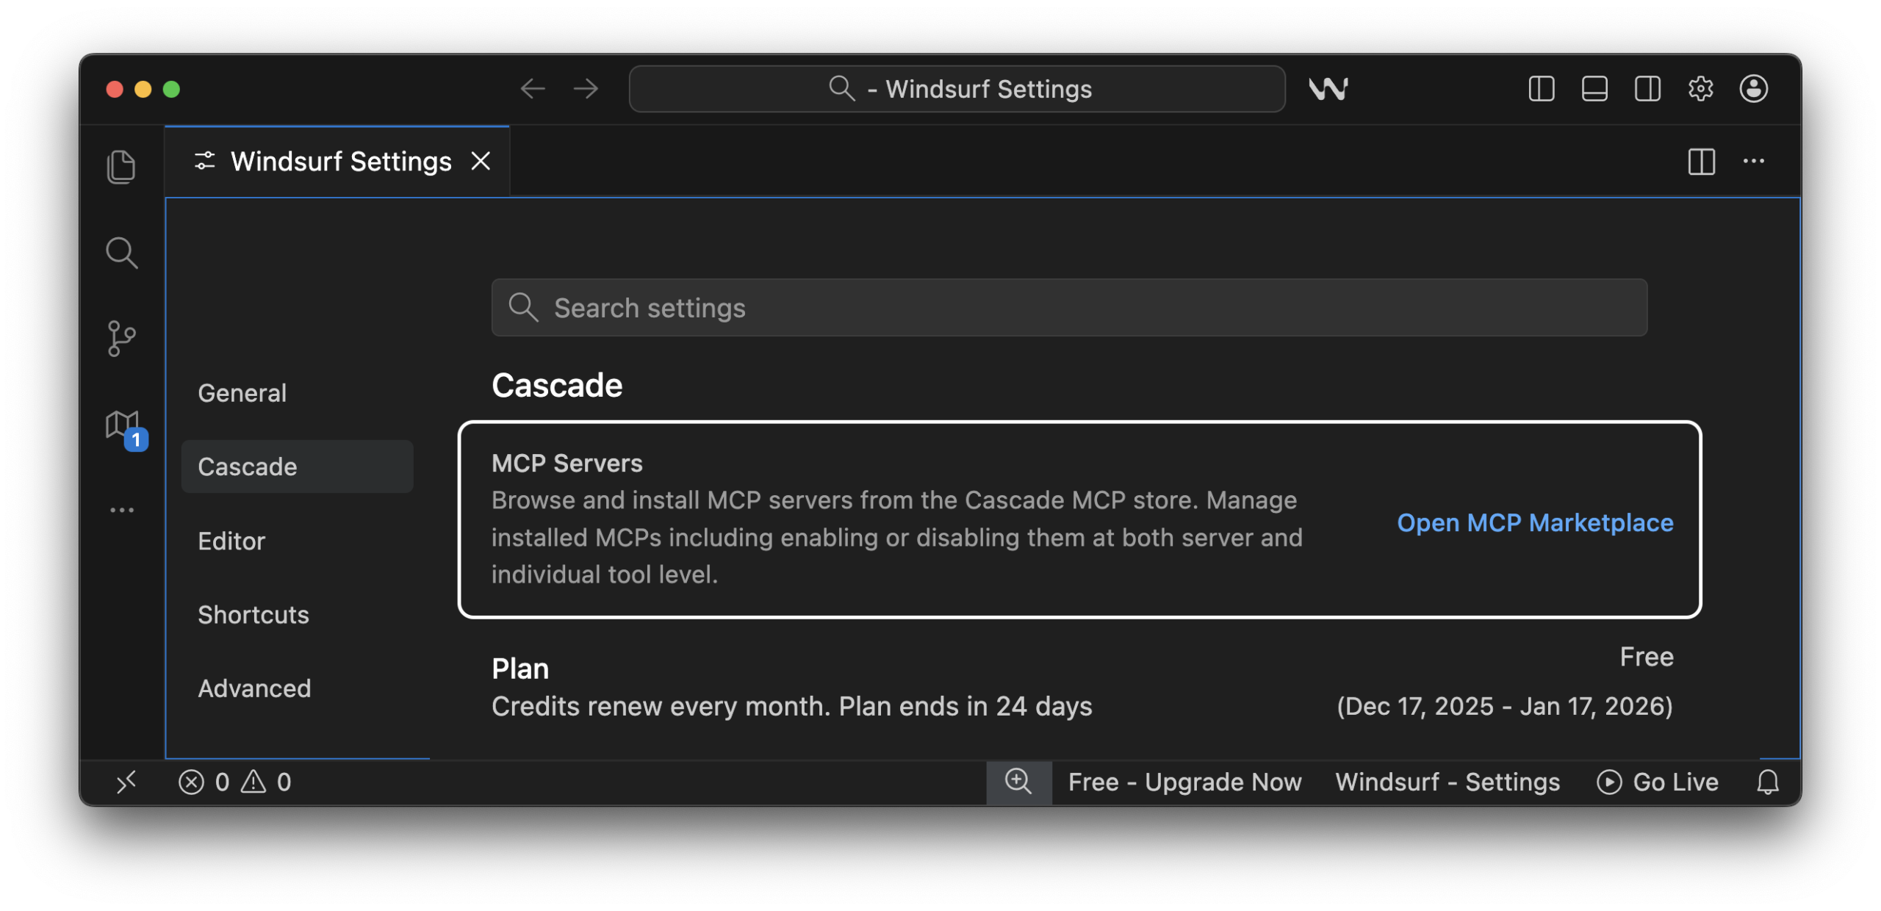Viewport: 1881px width, 911px height.
Task: Toggle the bottom panel layout icon
Action: click(x=1594, y=88)
